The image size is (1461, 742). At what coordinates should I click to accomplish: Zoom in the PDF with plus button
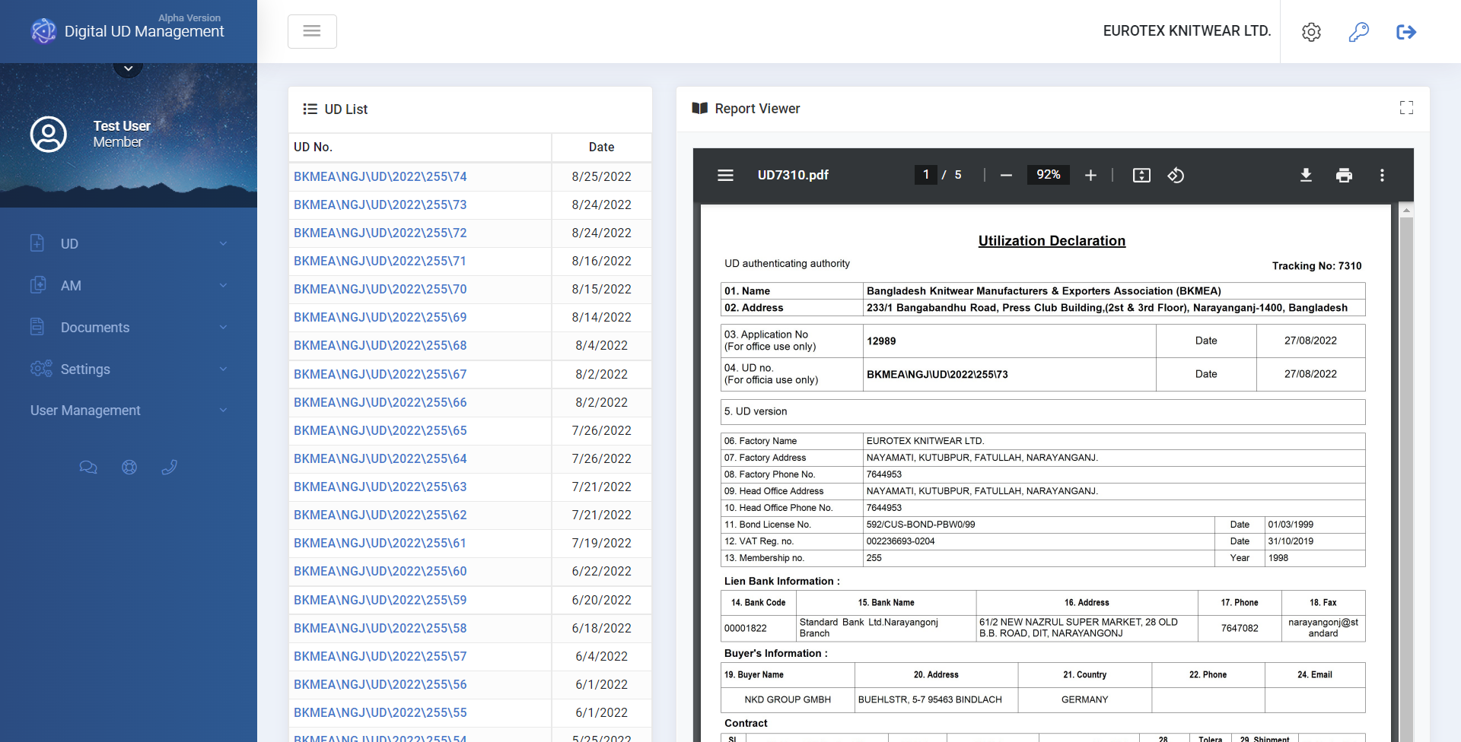[1090, 176]
